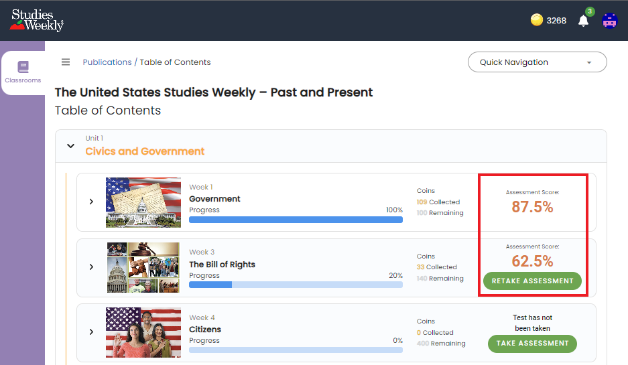Click the Retake Assessment button
This screenshot has width=628, height=365.
click(x=532, y=281)
